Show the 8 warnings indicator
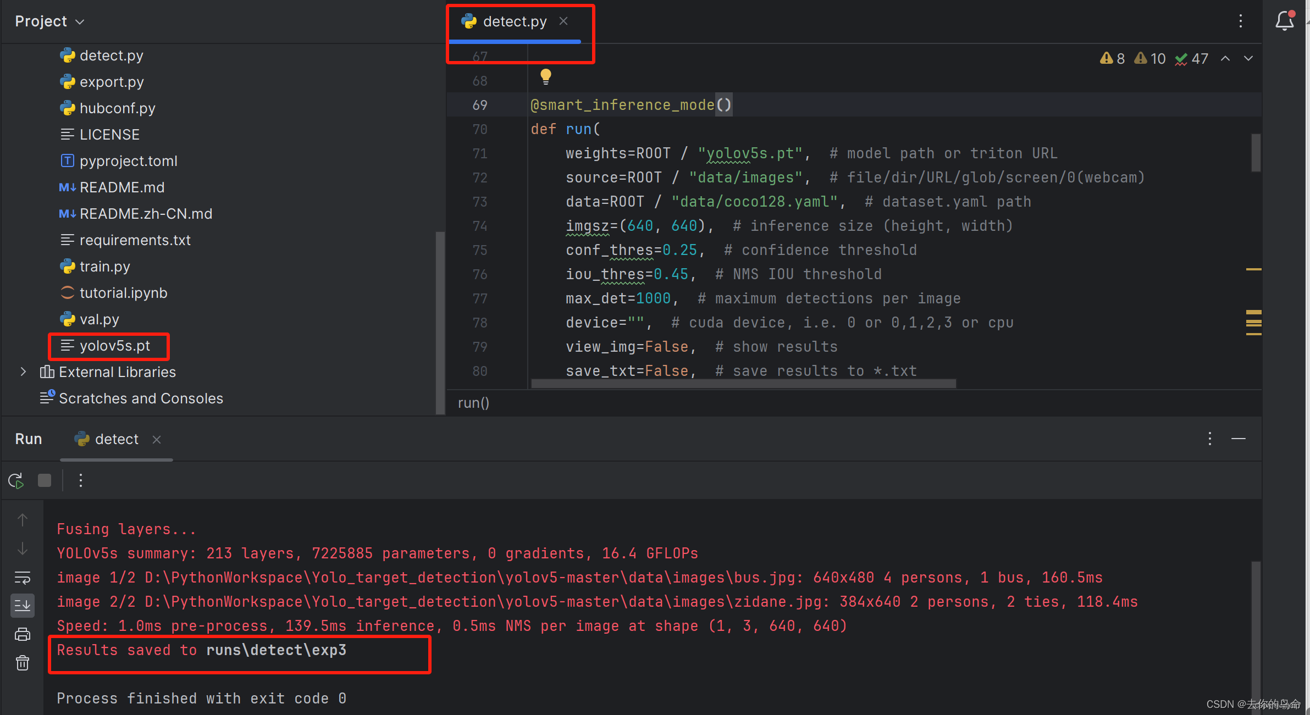This screenshot has height=715, width=1310. tap(1112, 59)
